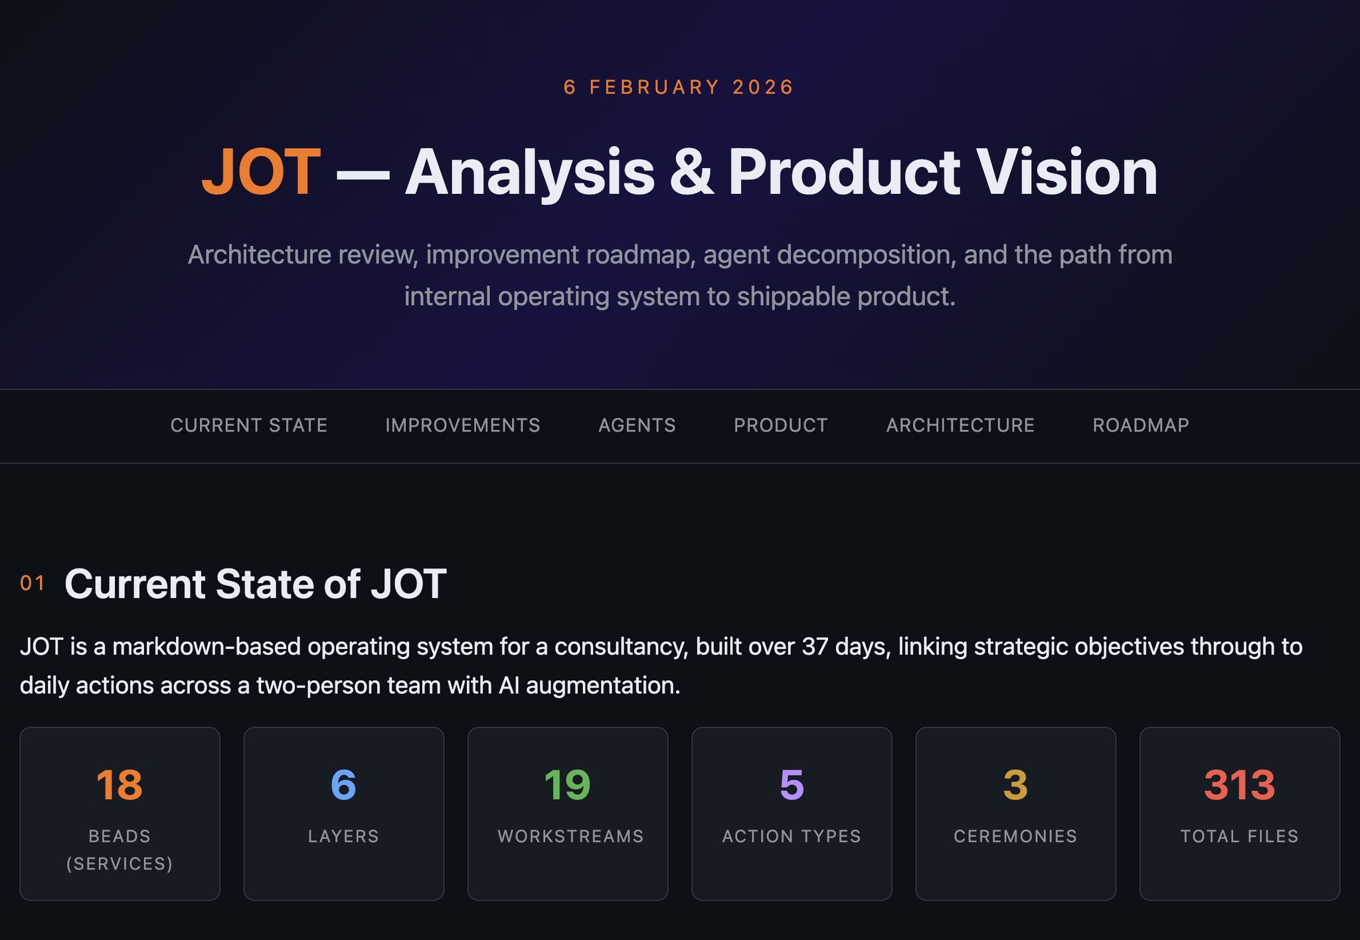Select the Agents navigation item
1360x940 pixels.
(x=637, y=425)
